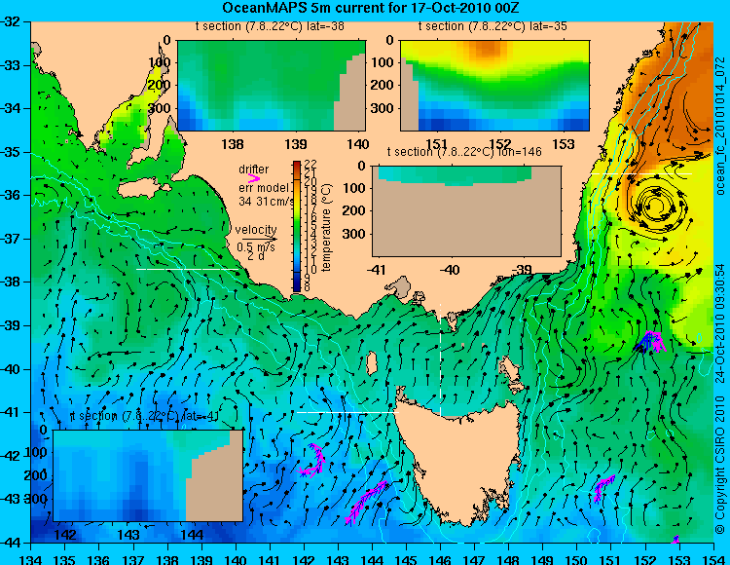
Task: Click the temperature color scale bar
Action: (x=297, y=226)
